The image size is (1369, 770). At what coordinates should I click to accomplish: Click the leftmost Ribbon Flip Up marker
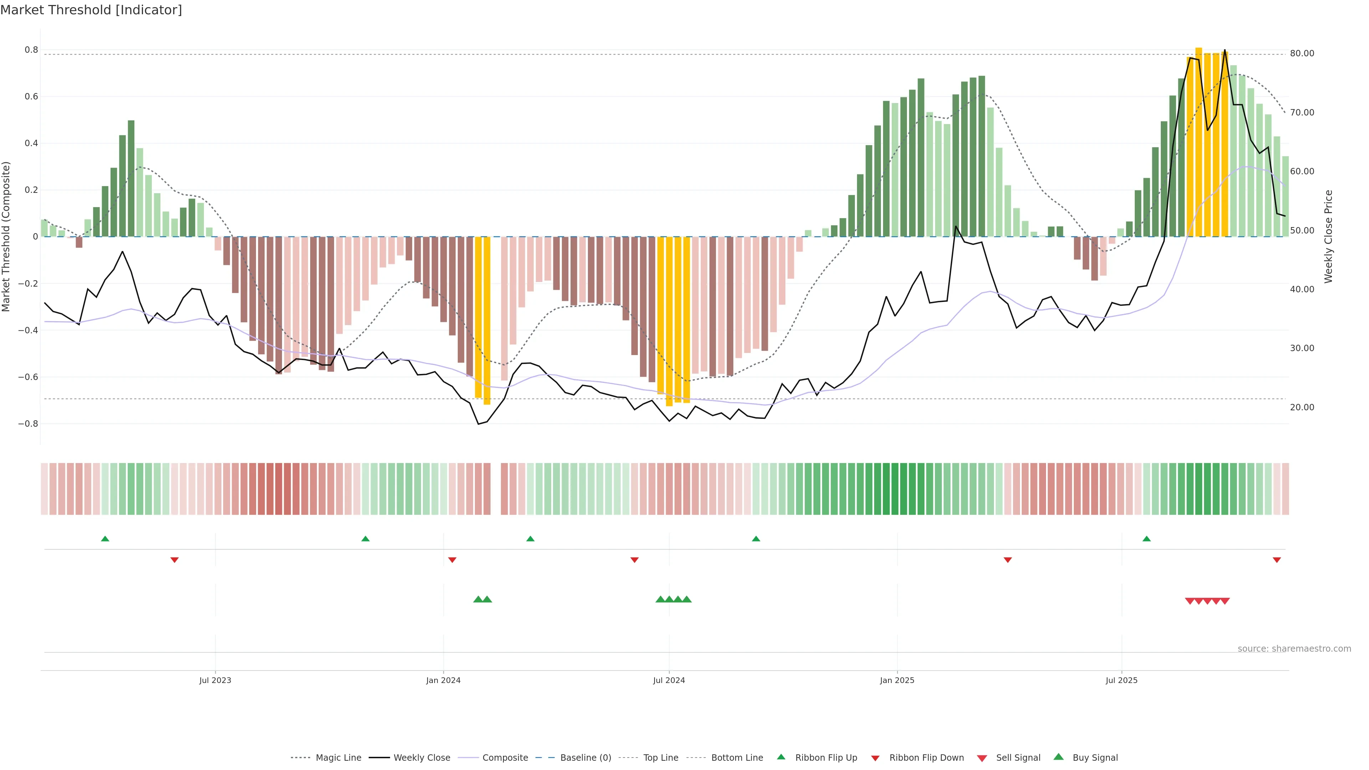[105, 539]
